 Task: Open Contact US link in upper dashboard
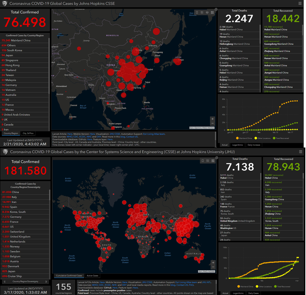[x=132, y=137]
